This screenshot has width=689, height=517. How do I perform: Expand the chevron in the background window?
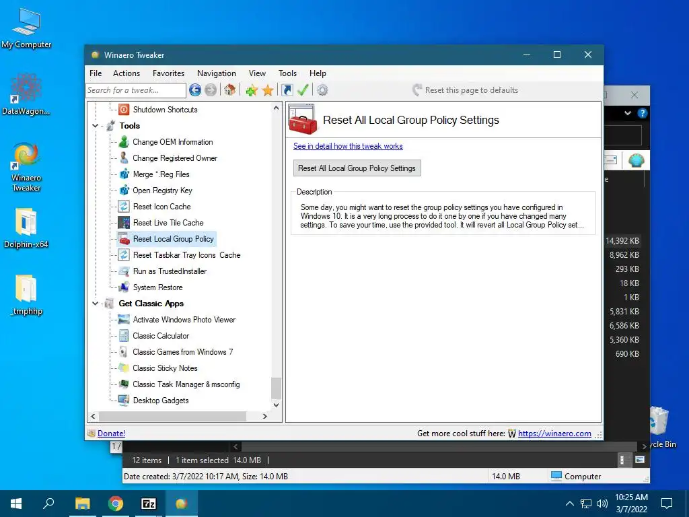click(628, 113)
